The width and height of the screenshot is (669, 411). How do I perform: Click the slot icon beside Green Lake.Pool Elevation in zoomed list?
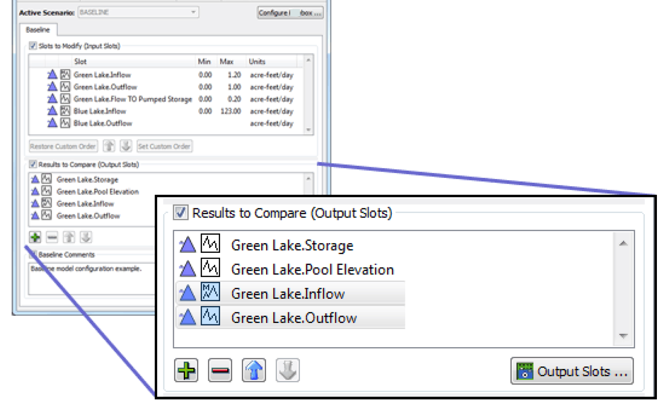point(210,269)
